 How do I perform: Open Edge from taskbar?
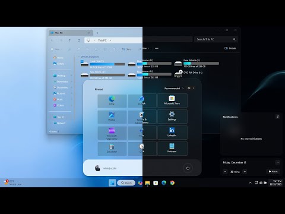pos(164,182)
